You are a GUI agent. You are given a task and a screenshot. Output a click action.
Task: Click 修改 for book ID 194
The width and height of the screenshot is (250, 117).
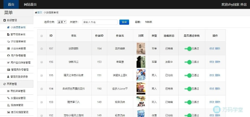pyautogui.click(x=212, y=89)
